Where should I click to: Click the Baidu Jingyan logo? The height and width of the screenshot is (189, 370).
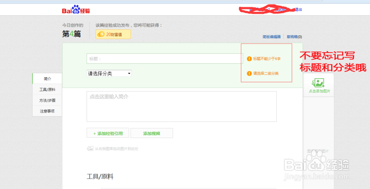click(76, 10)
